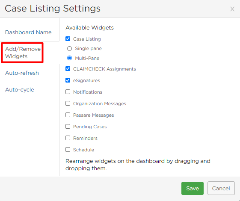Uncheck the eSignatures widget
240x201 pixels.
coord(68,80)
